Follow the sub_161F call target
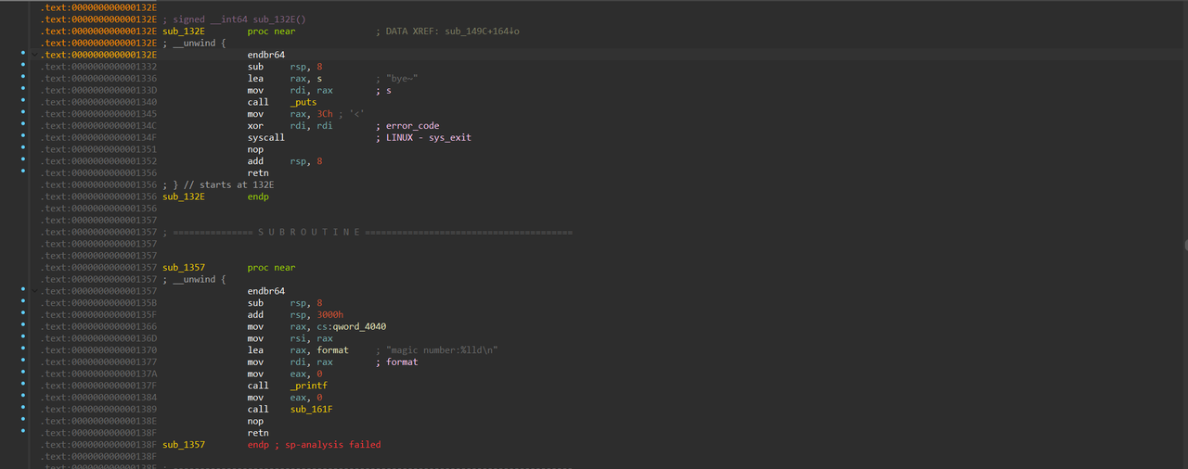The height and width of the screenshot is (469, 1188). [311, 409]
